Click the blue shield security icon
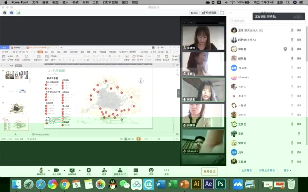This screenshot has width=308, height=192. 12,13
